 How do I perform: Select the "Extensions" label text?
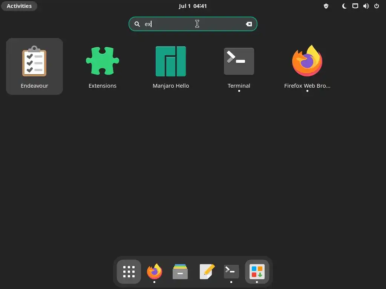click(103, 86)
